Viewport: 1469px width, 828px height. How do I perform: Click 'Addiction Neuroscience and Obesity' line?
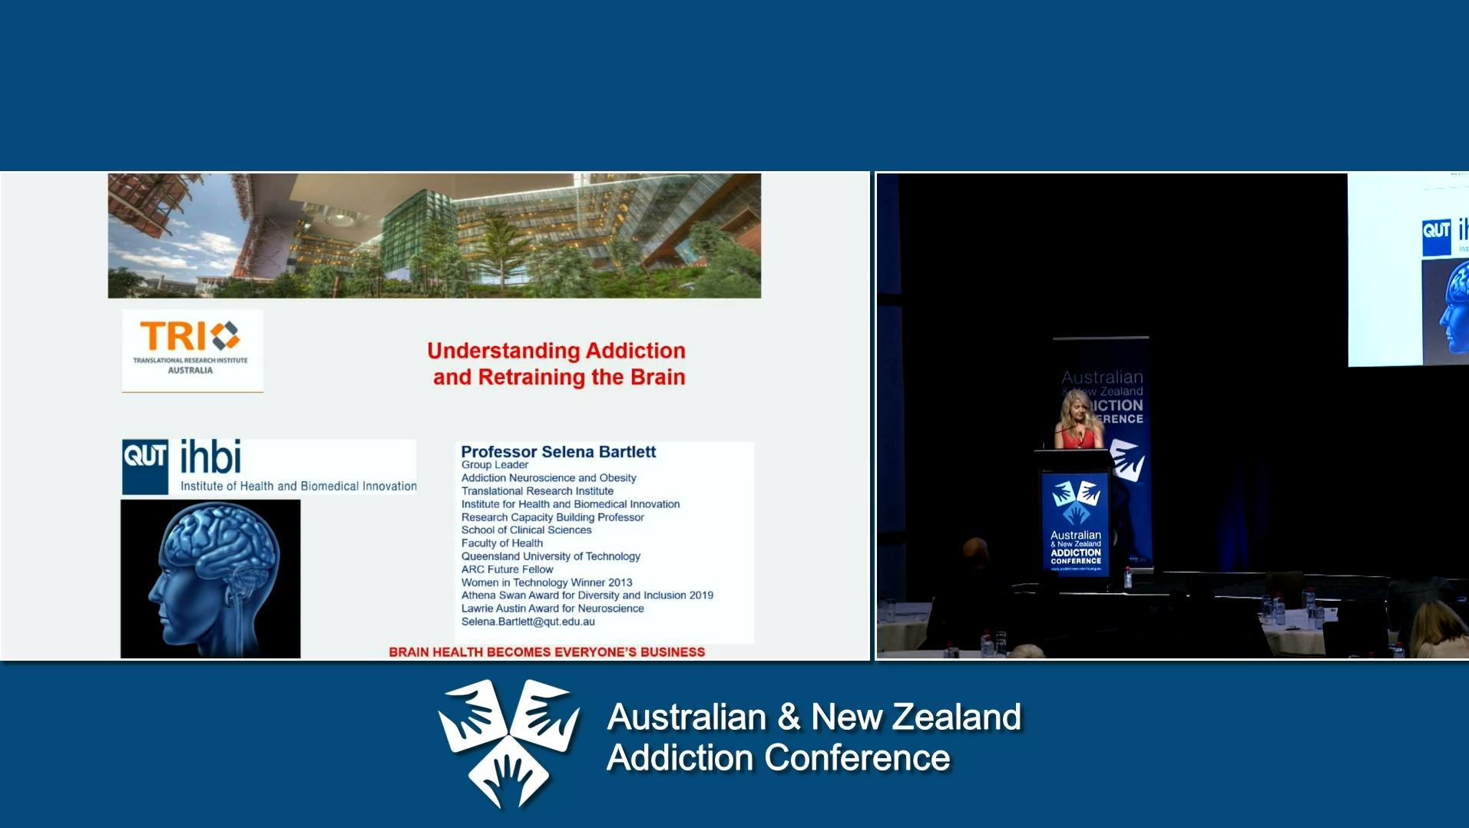548,478
